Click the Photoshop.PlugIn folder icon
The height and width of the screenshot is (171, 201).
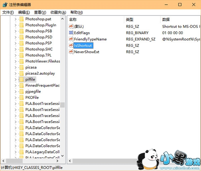click(21, 25)
